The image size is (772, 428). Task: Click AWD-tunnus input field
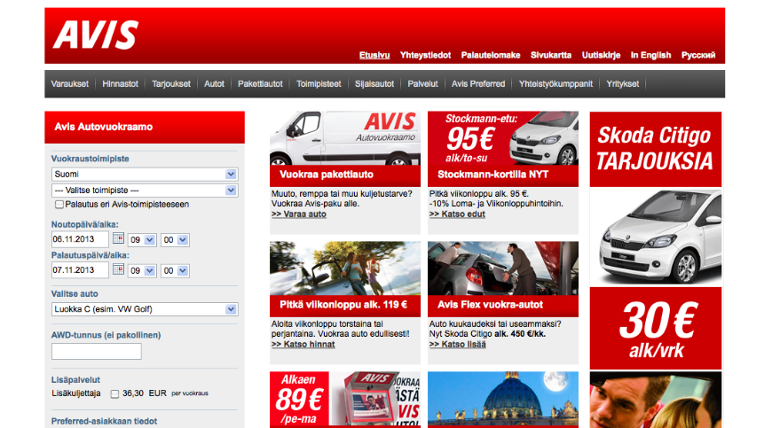[97, 351]
